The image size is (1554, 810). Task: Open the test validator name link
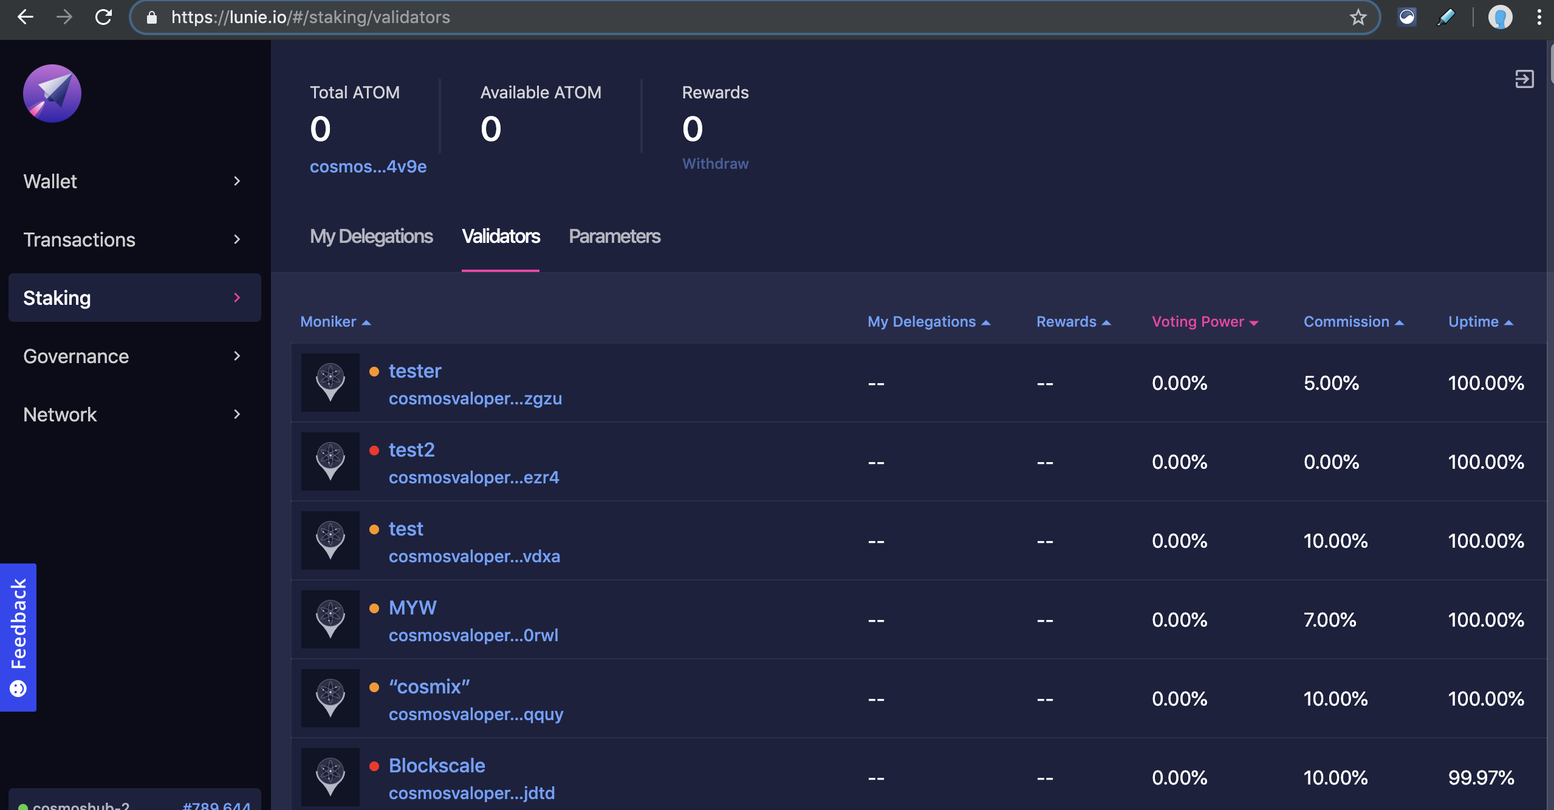click(406, 528)
